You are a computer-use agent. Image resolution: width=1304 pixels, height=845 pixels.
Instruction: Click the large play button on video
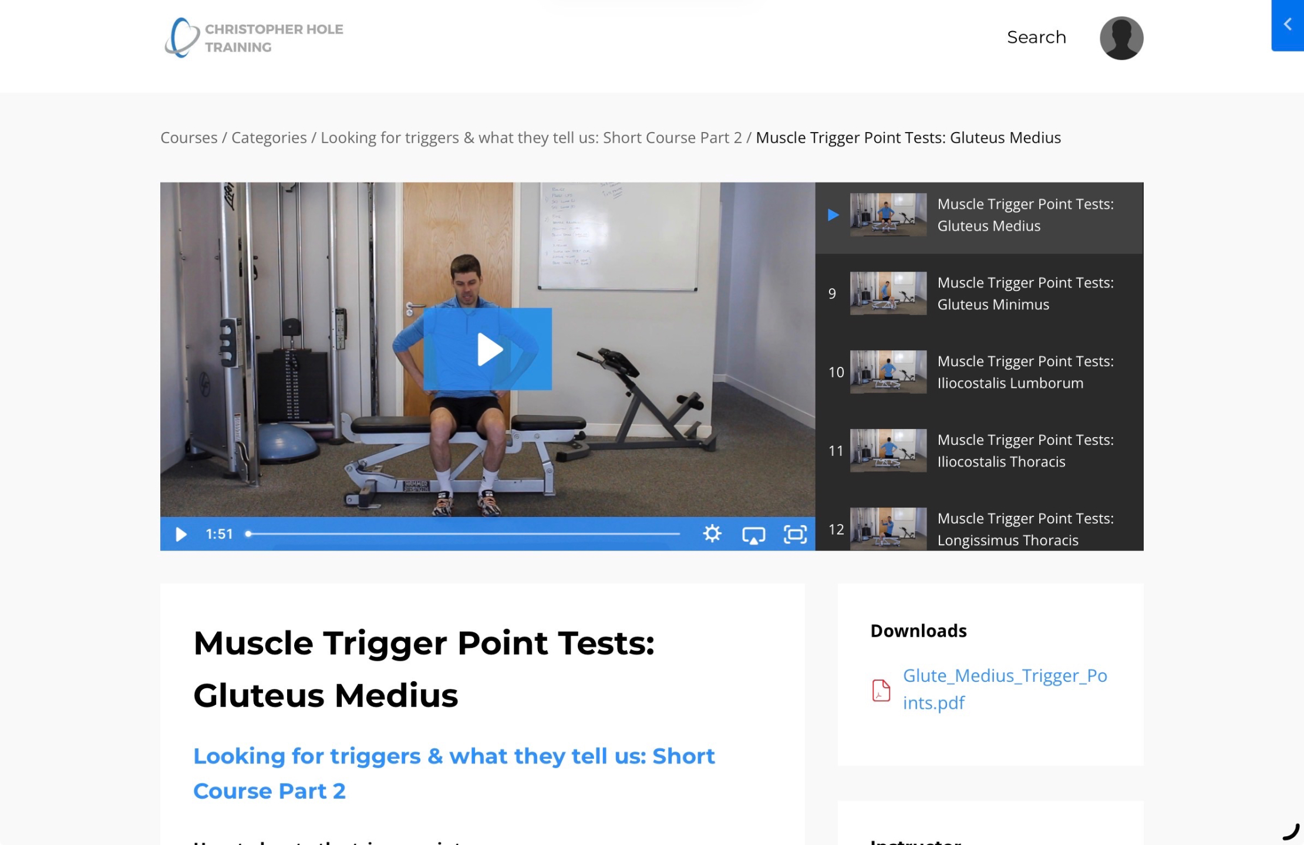487,349
